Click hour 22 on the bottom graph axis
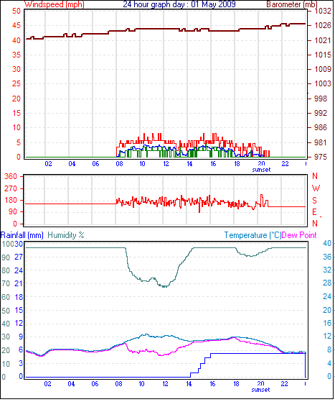335x402 pixels. [284, 384]
